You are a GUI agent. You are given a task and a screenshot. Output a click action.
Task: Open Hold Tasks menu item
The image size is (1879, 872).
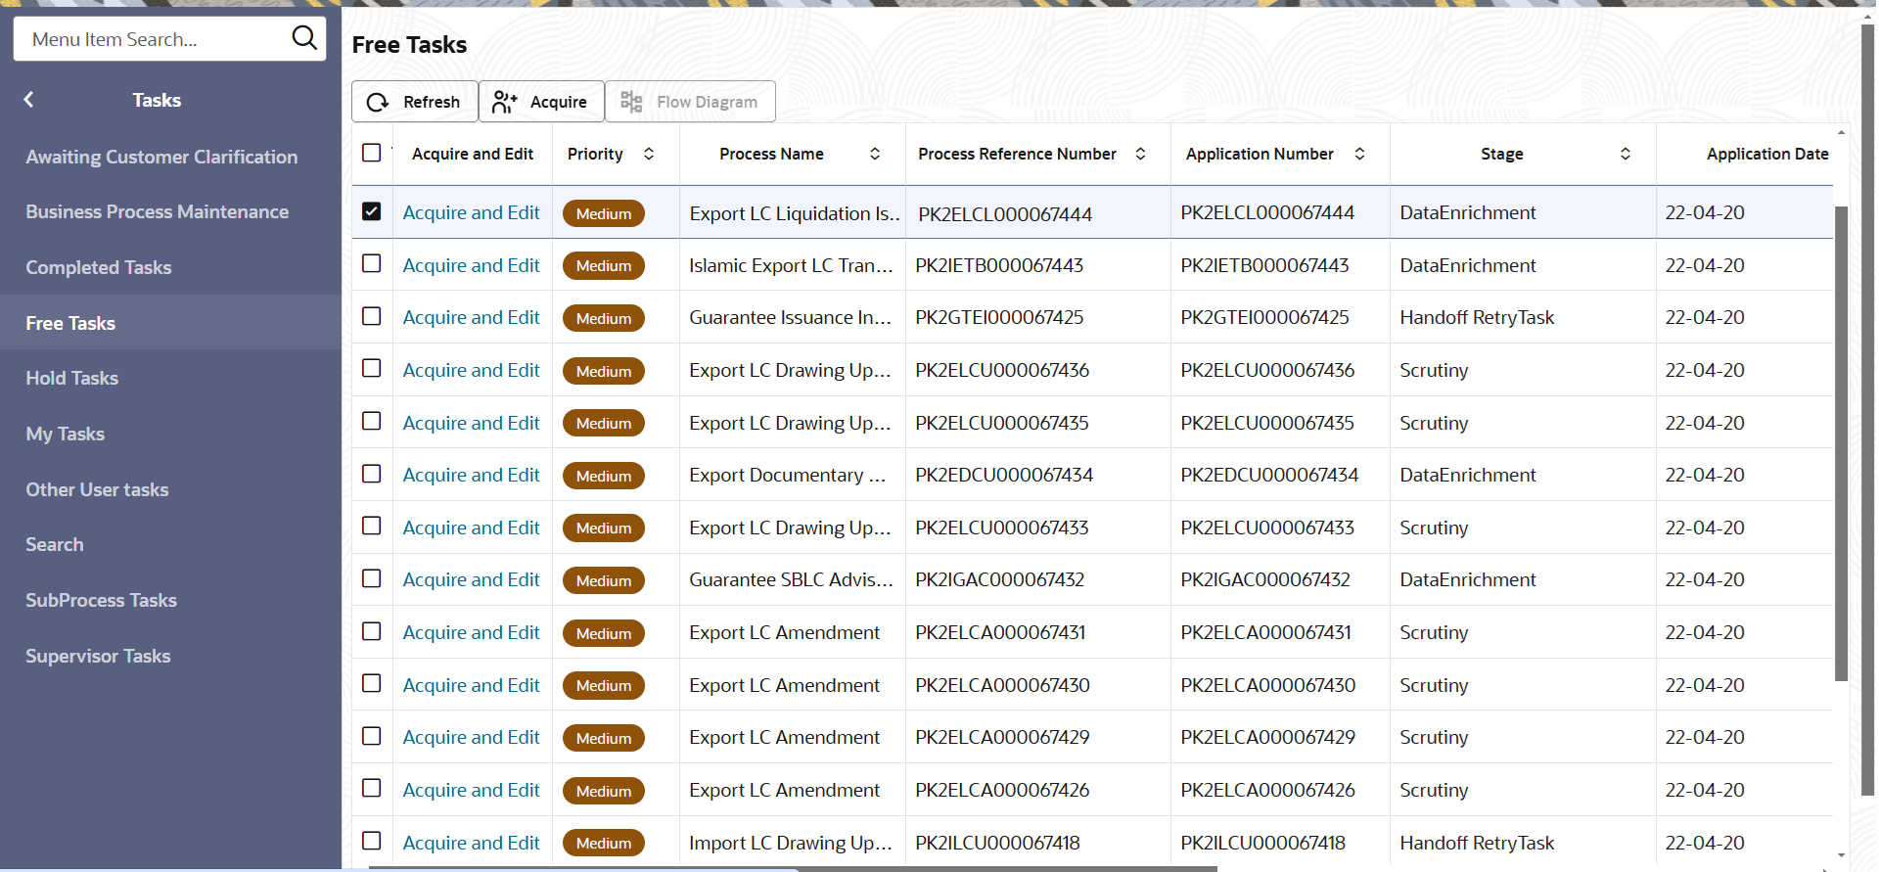[x=170, y=378]
